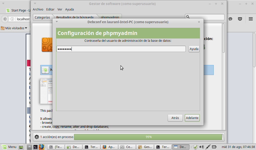
Task: Click the network connection tray icon
Action: pyautogui.click(x=208, y=147)
